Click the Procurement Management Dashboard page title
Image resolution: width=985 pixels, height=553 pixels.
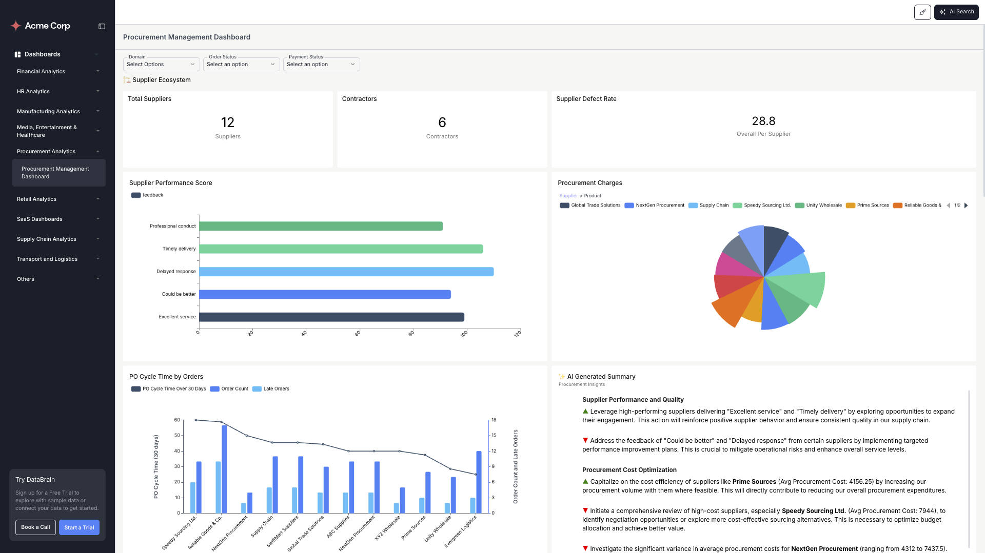pos(187,37)
